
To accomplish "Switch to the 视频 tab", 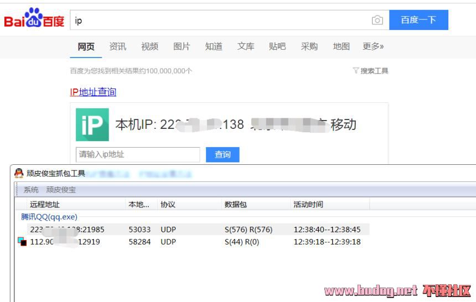I will click(149, 46).
